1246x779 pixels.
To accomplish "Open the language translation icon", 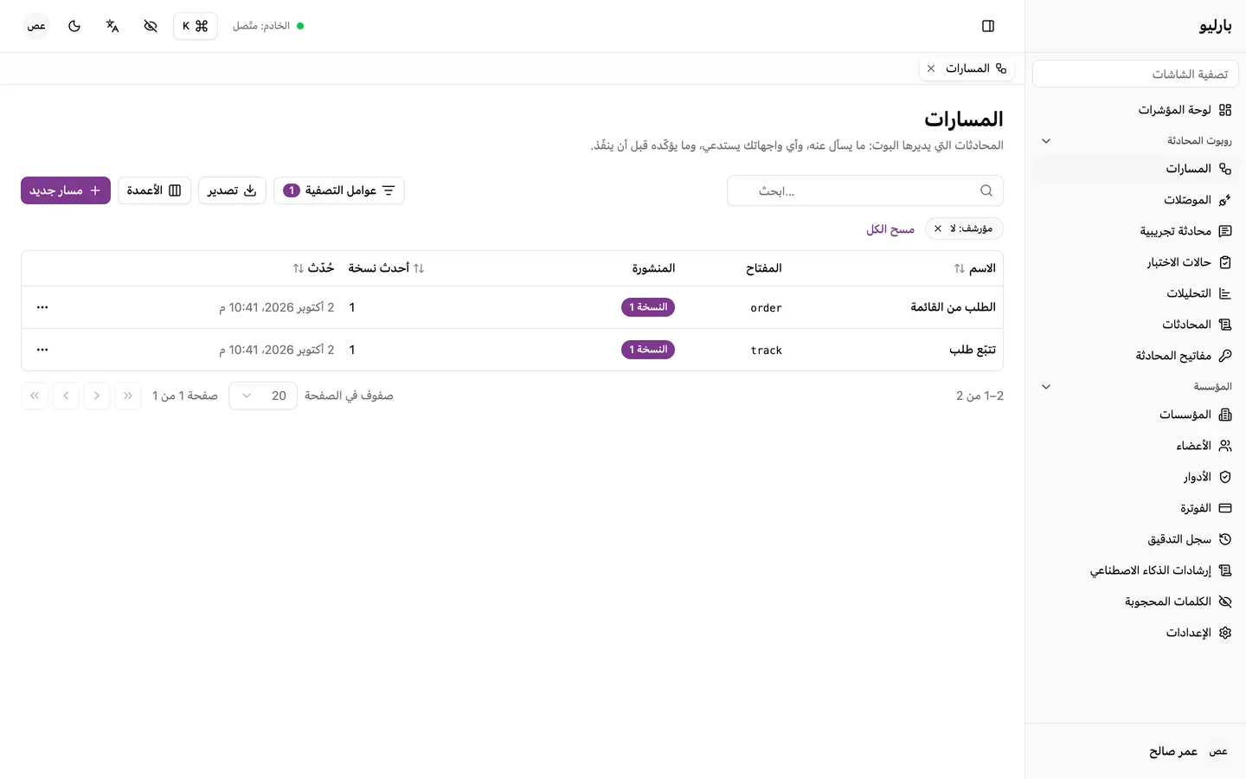I will coord(112,26).
